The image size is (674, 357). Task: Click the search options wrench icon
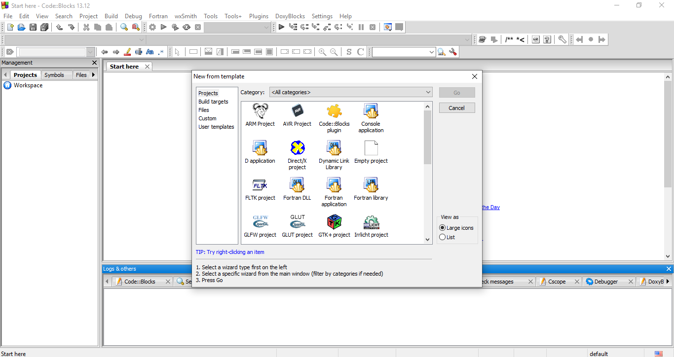[453, 52]
